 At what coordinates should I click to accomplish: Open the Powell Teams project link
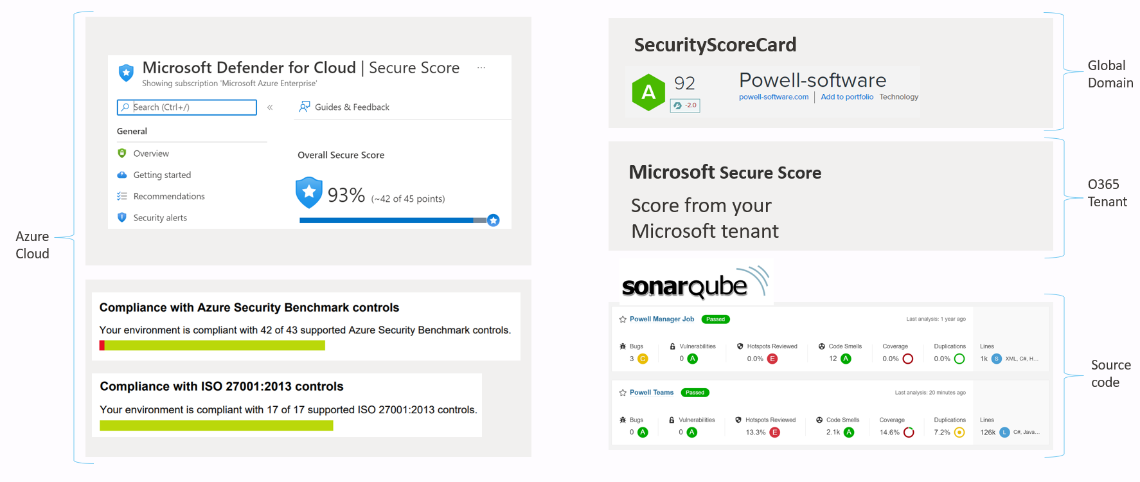[x=652, y=393]
